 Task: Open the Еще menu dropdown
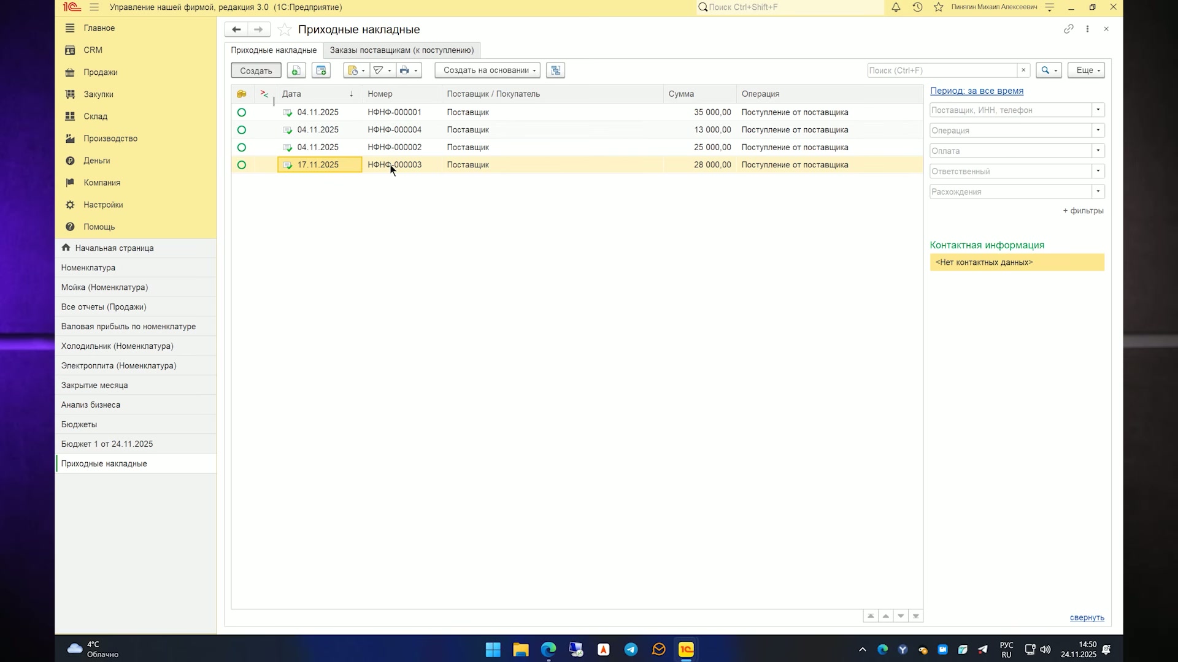(x=1086, y=70)
